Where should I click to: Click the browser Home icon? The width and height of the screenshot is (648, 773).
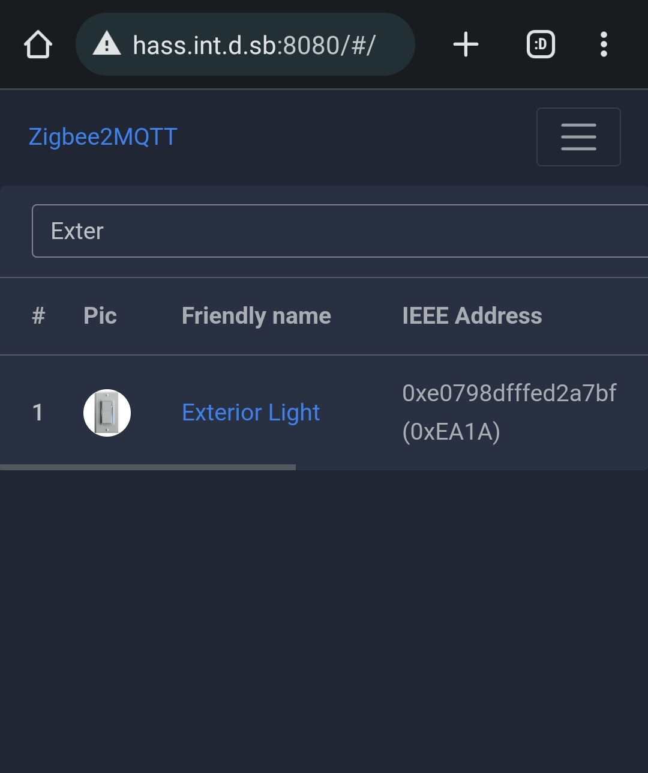(x=38, y=44)
